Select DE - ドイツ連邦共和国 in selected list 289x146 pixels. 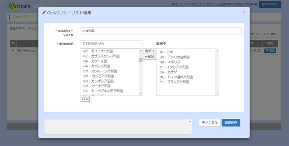[176, 77]
